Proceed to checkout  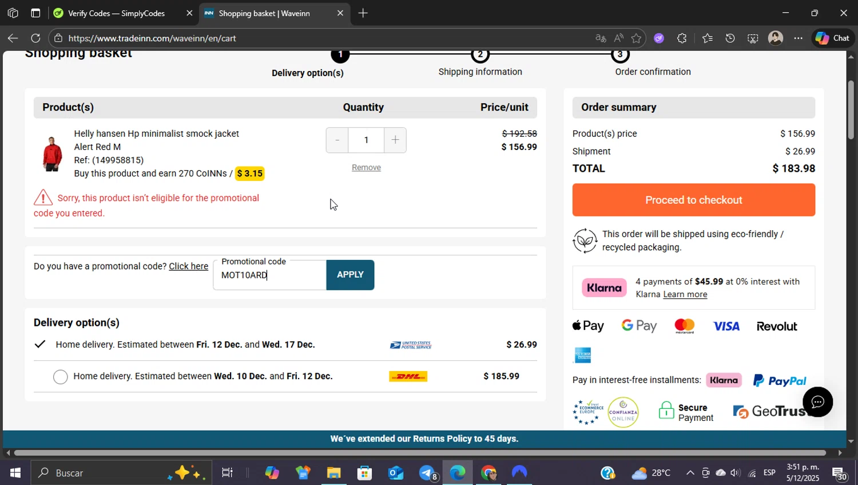tap(694, 200)
